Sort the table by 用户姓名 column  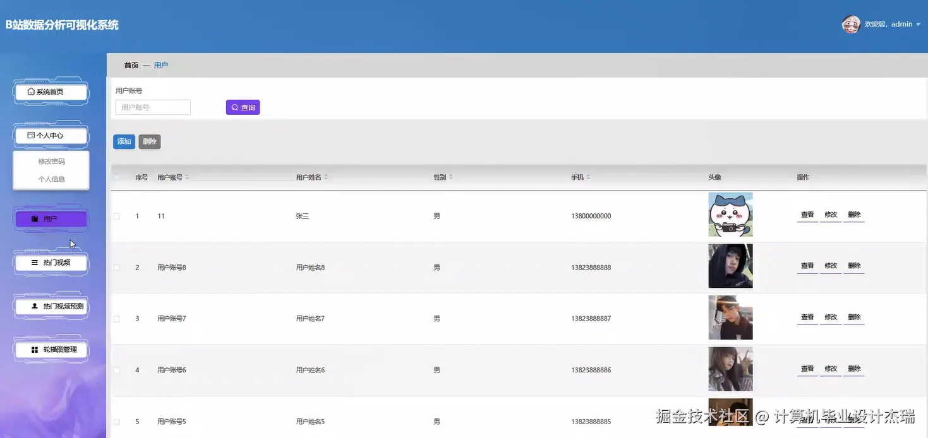click(x=326, y=177)
